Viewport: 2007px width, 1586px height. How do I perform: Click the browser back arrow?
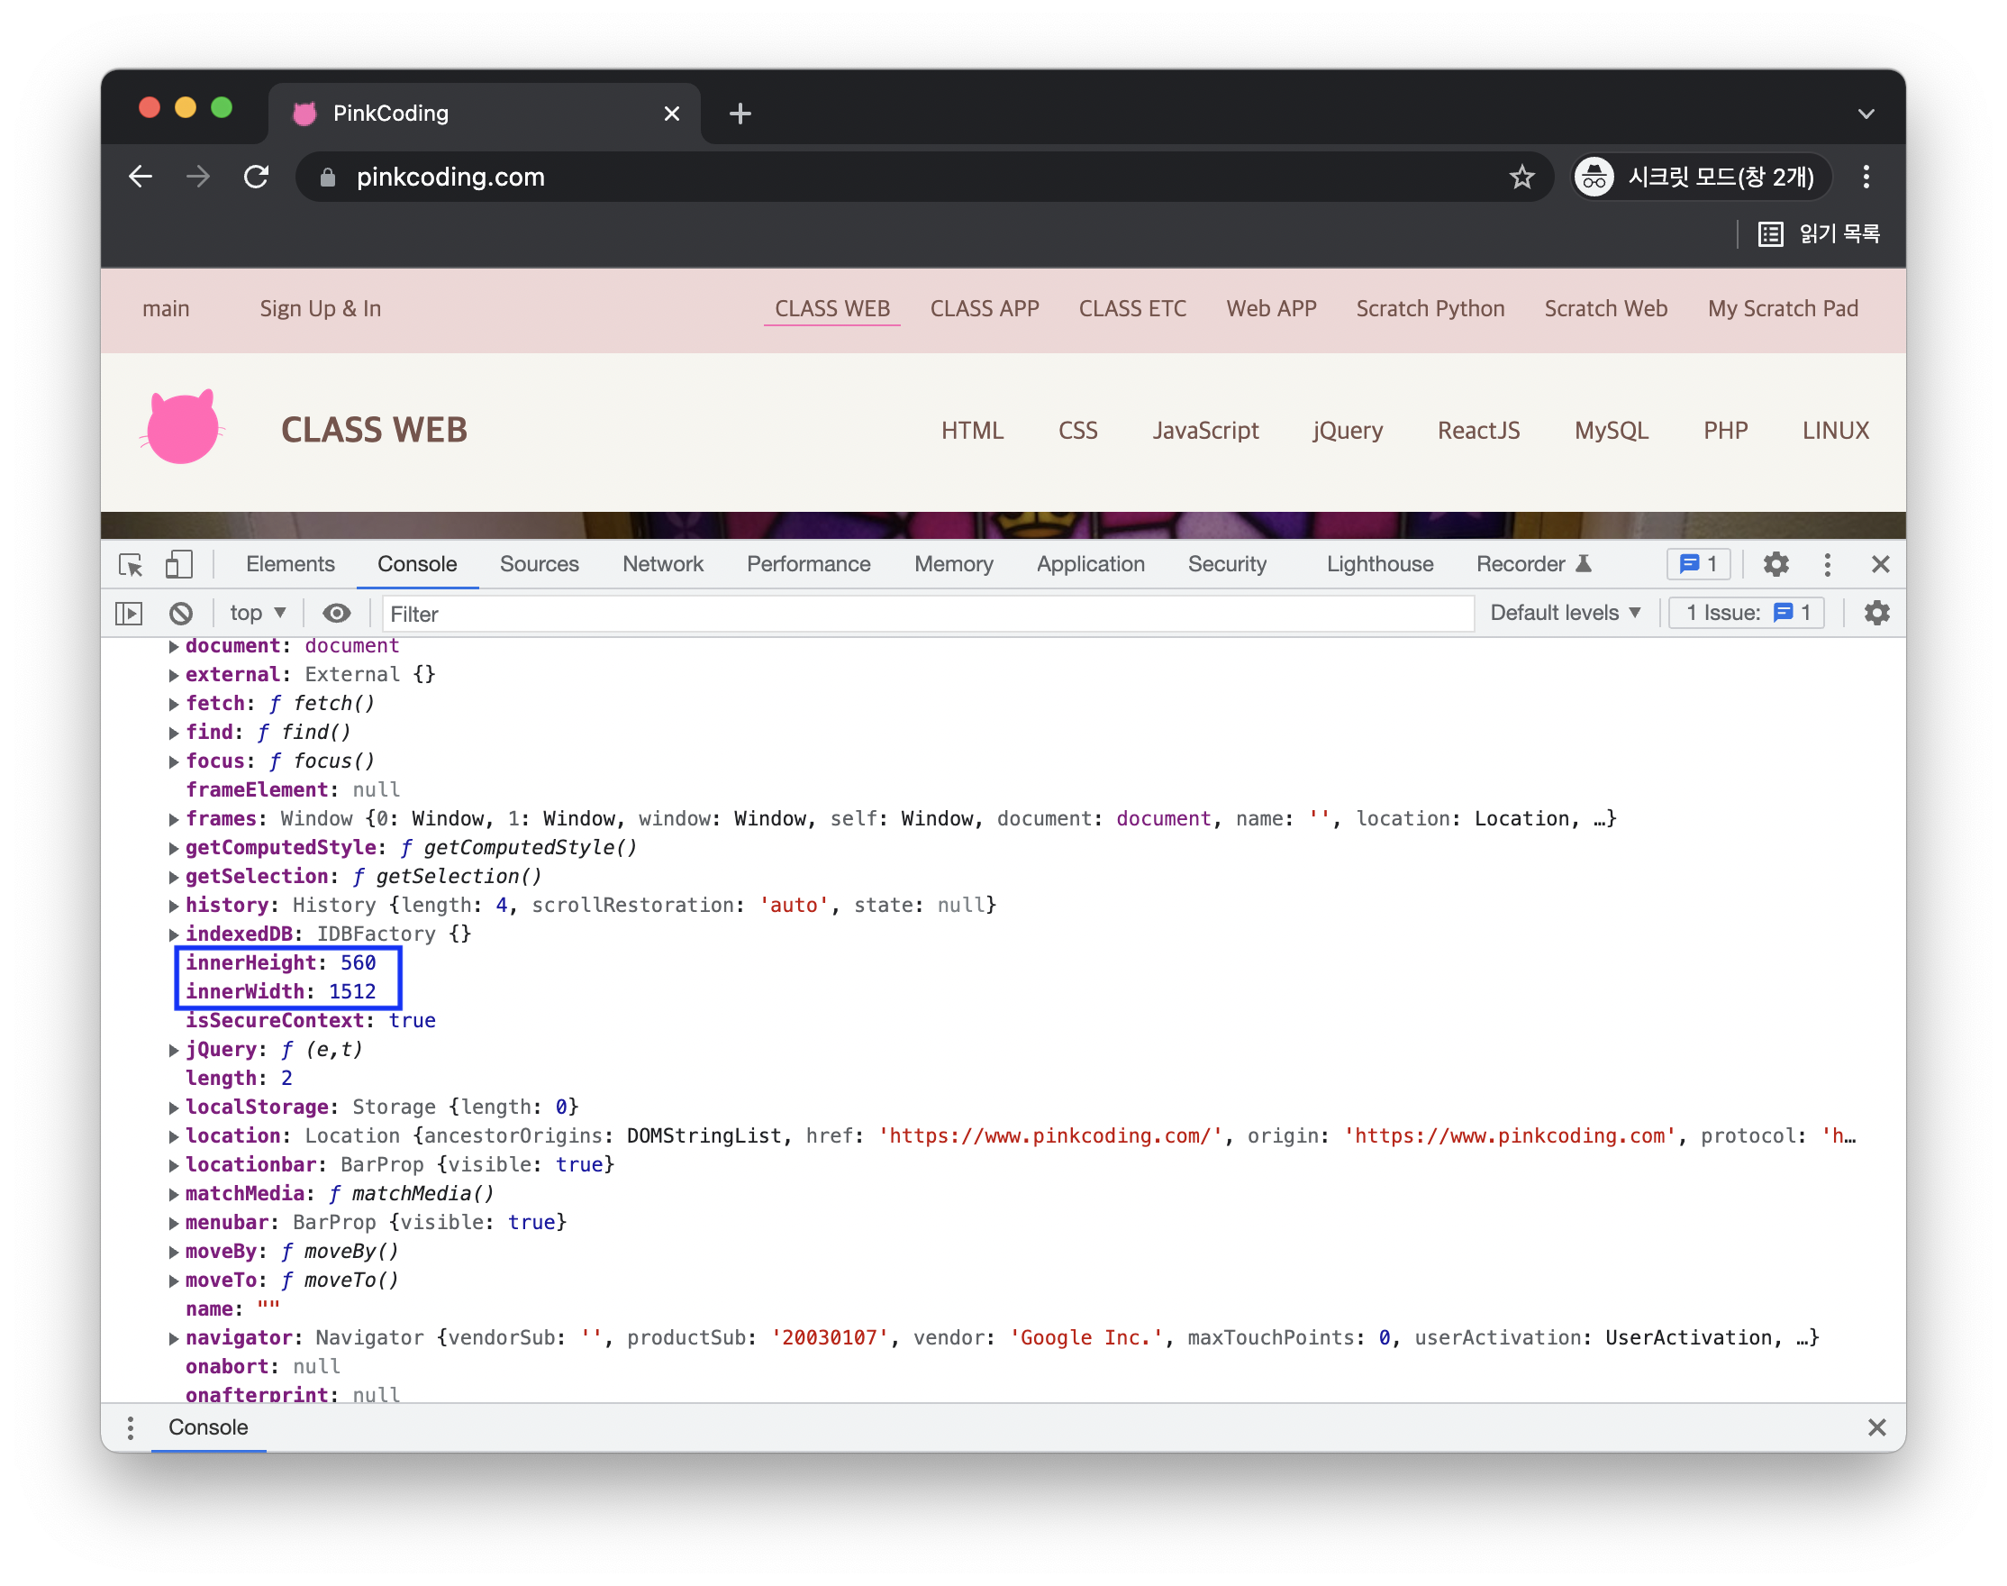coord(141,177)
